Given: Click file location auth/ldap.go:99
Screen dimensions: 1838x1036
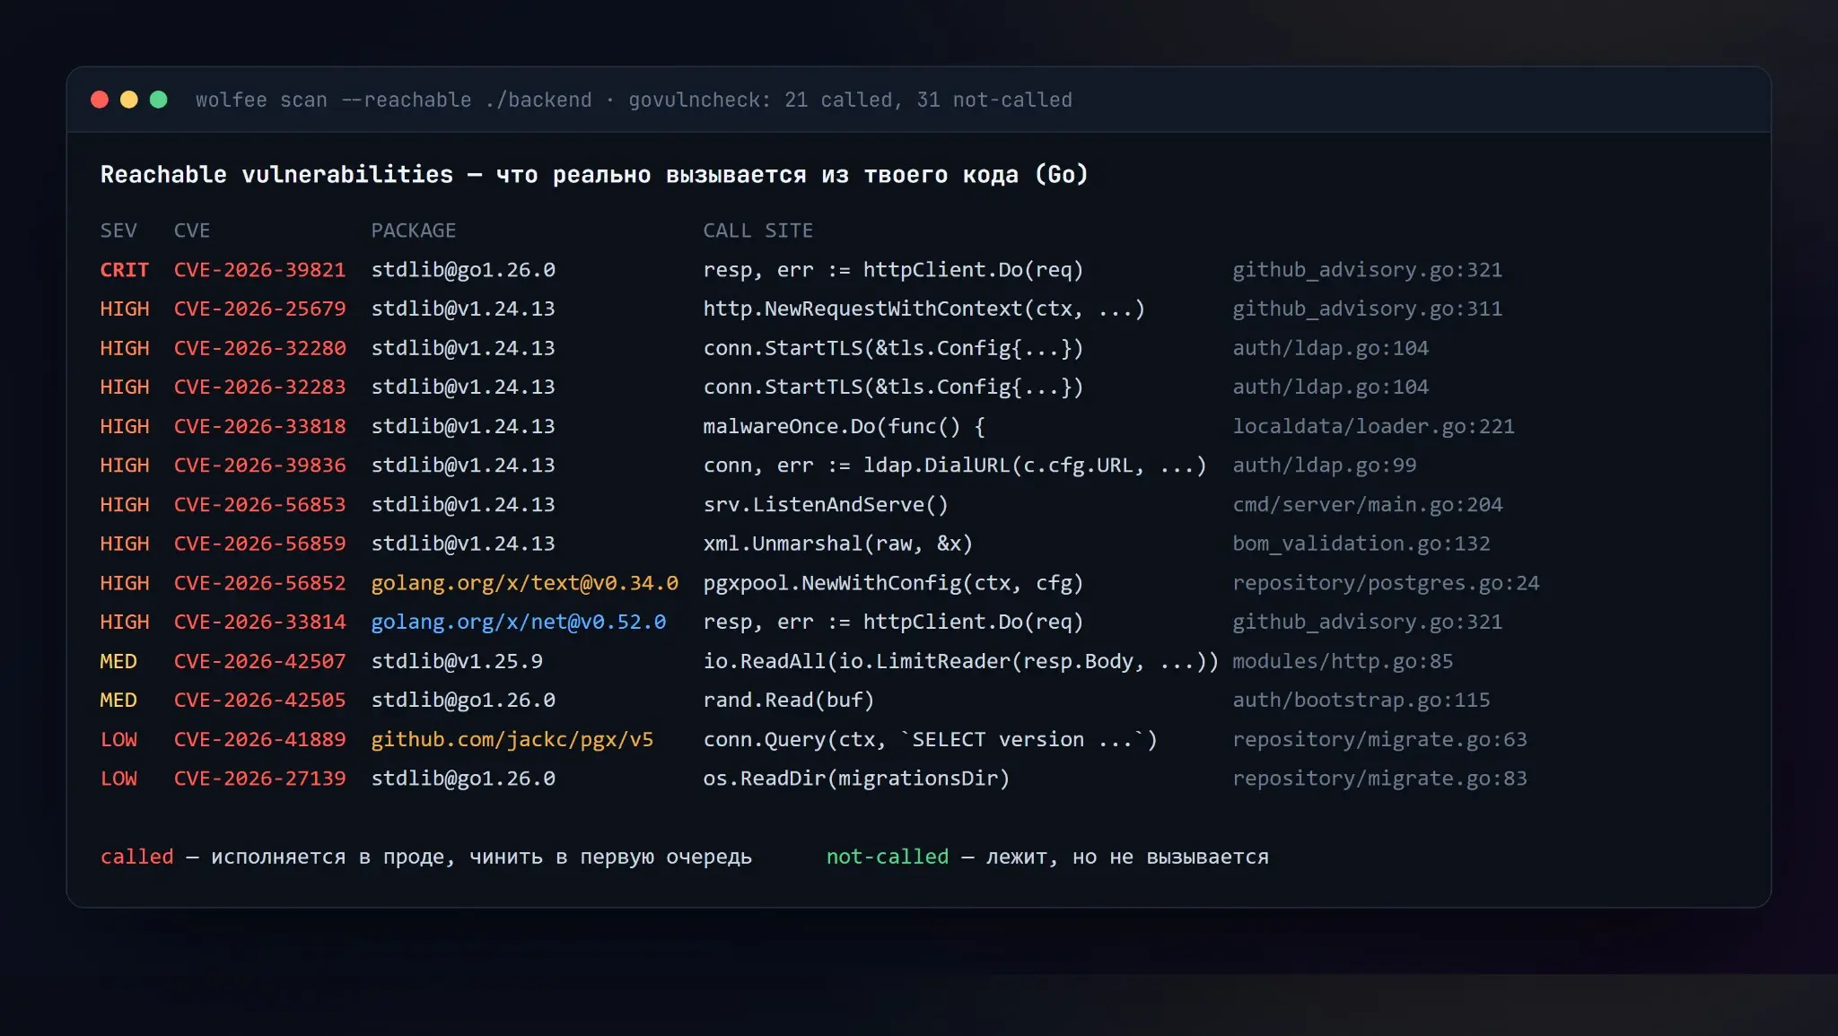Looking at the screenshot, I should point(1324,466).
